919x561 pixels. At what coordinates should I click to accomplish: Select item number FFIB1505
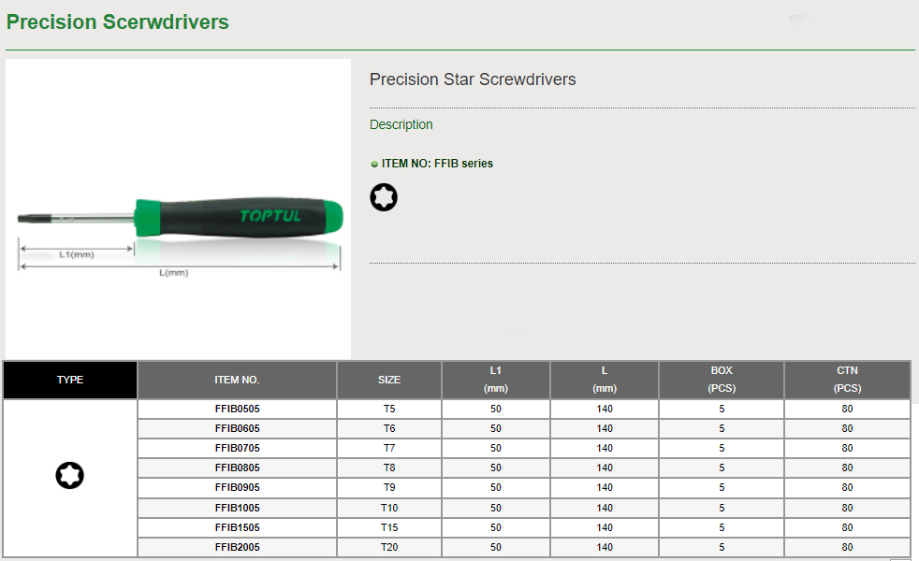[238, 527]
